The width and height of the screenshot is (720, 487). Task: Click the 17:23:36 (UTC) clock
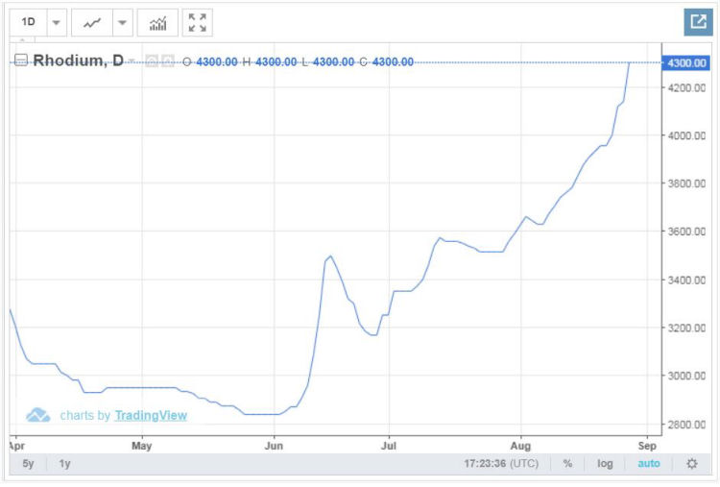coord(501,464)
